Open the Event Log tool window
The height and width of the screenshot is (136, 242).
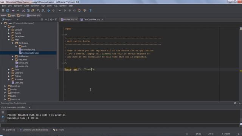click(9, 130)
